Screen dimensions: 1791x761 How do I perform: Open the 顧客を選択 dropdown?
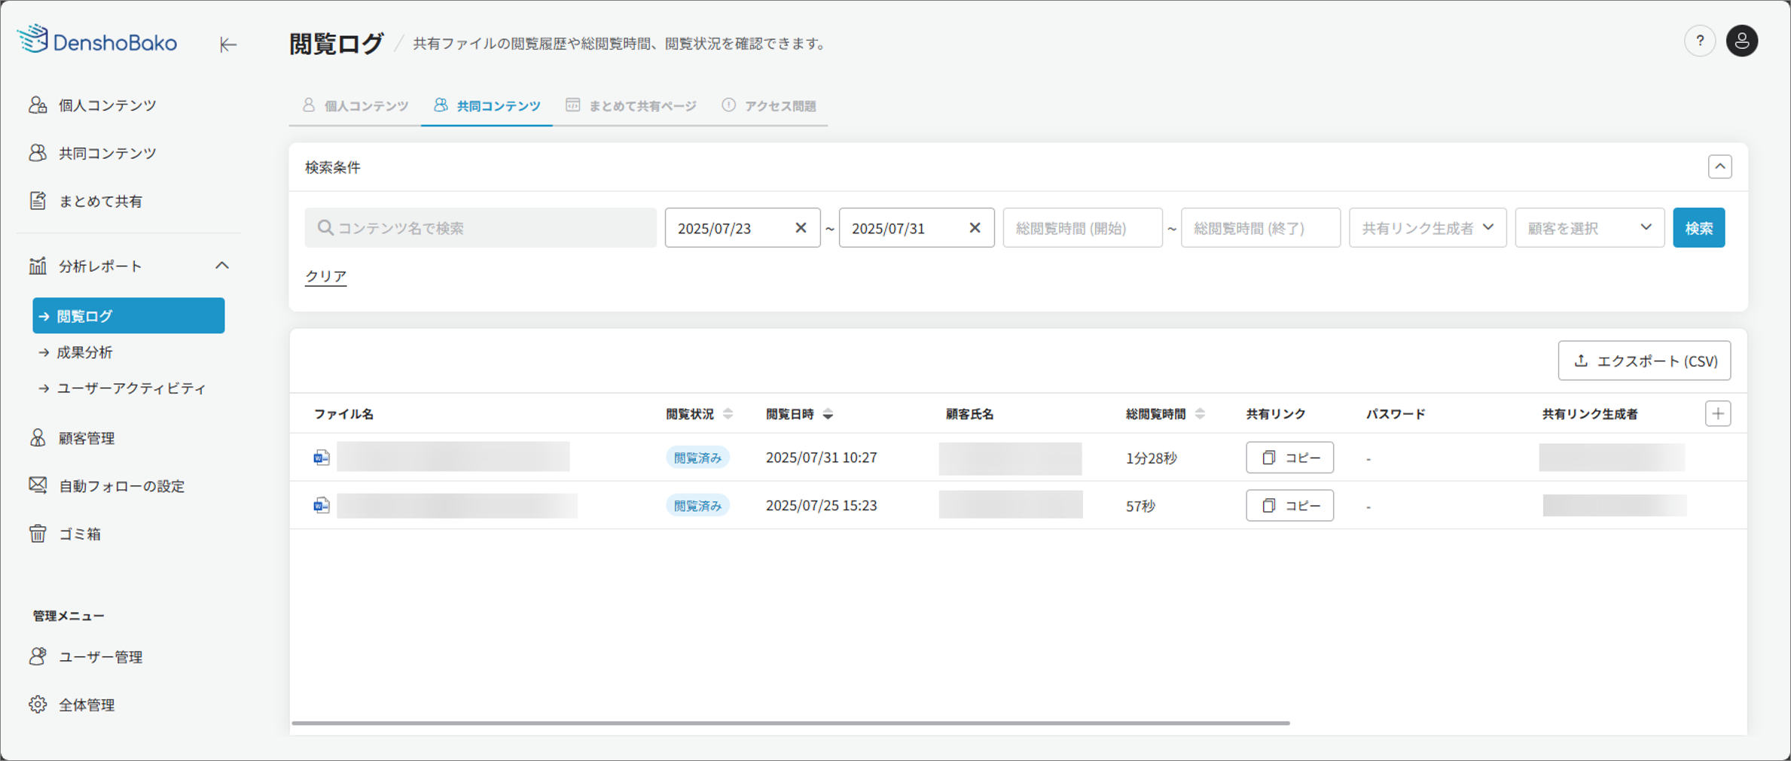pos(1589,228)
